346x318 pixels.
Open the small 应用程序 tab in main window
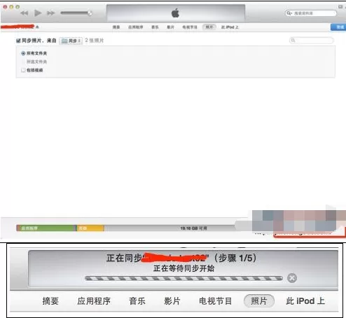coord(136,27)
